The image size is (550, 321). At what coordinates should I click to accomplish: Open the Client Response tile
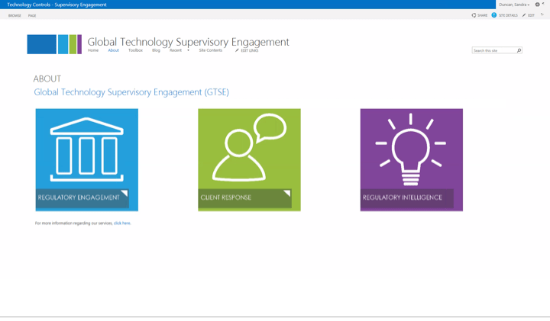coord(249,159)
